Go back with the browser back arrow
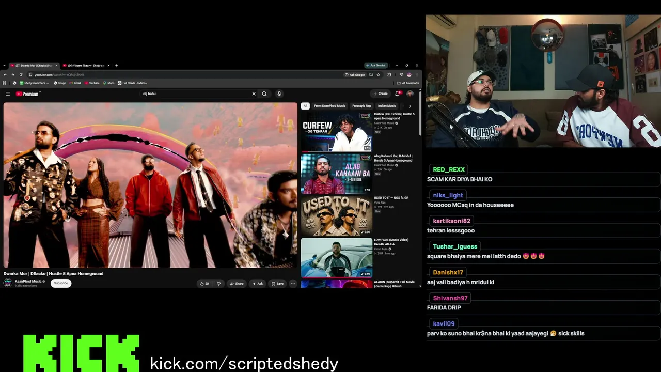The height and width of the screenshot is (372, 661). pos(5,75)
